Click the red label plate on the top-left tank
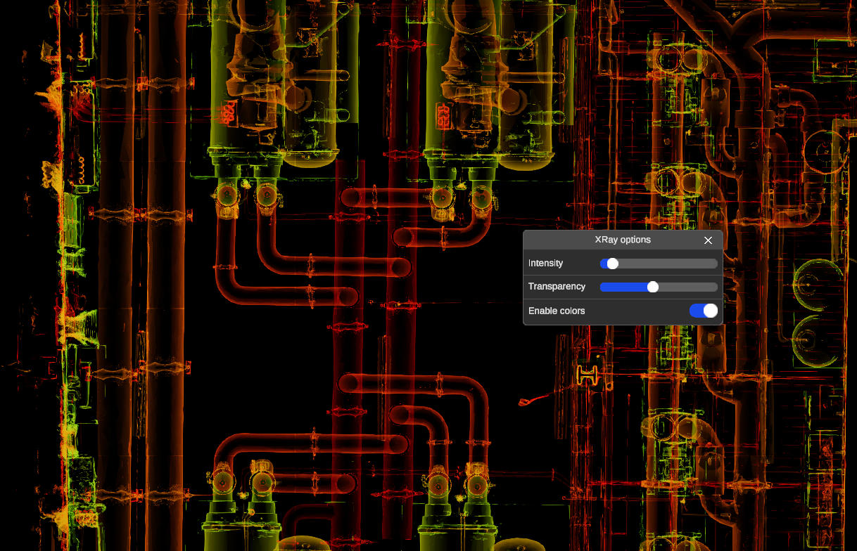 (x=228, y=112)
